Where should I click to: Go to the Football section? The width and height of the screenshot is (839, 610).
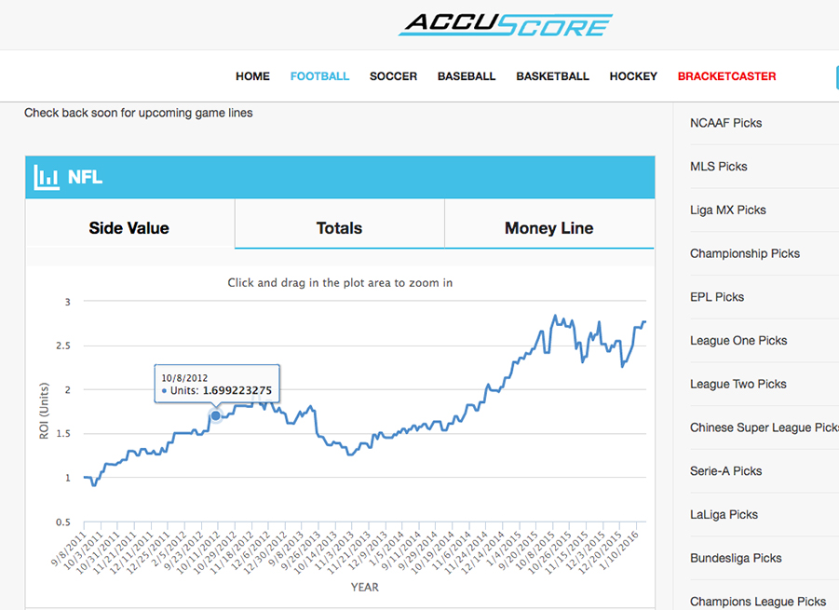[319, 76]
